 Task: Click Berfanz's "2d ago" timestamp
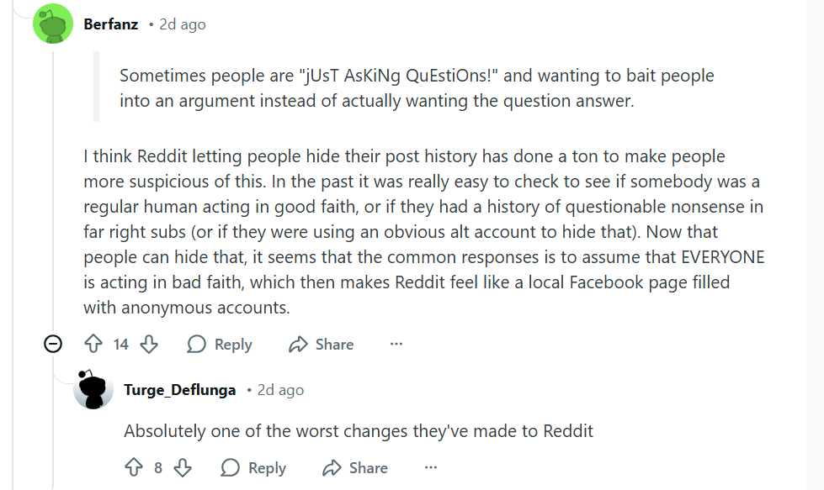coord(182,24)
